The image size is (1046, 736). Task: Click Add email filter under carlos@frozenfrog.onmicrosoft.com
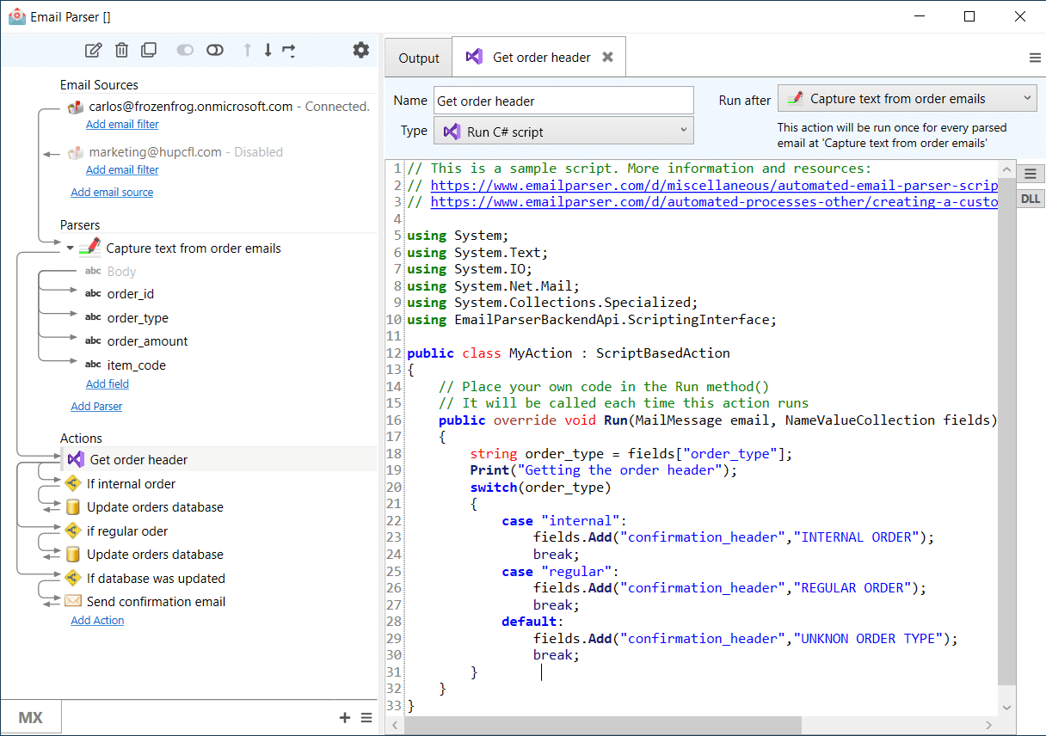[x=122, y=125]
